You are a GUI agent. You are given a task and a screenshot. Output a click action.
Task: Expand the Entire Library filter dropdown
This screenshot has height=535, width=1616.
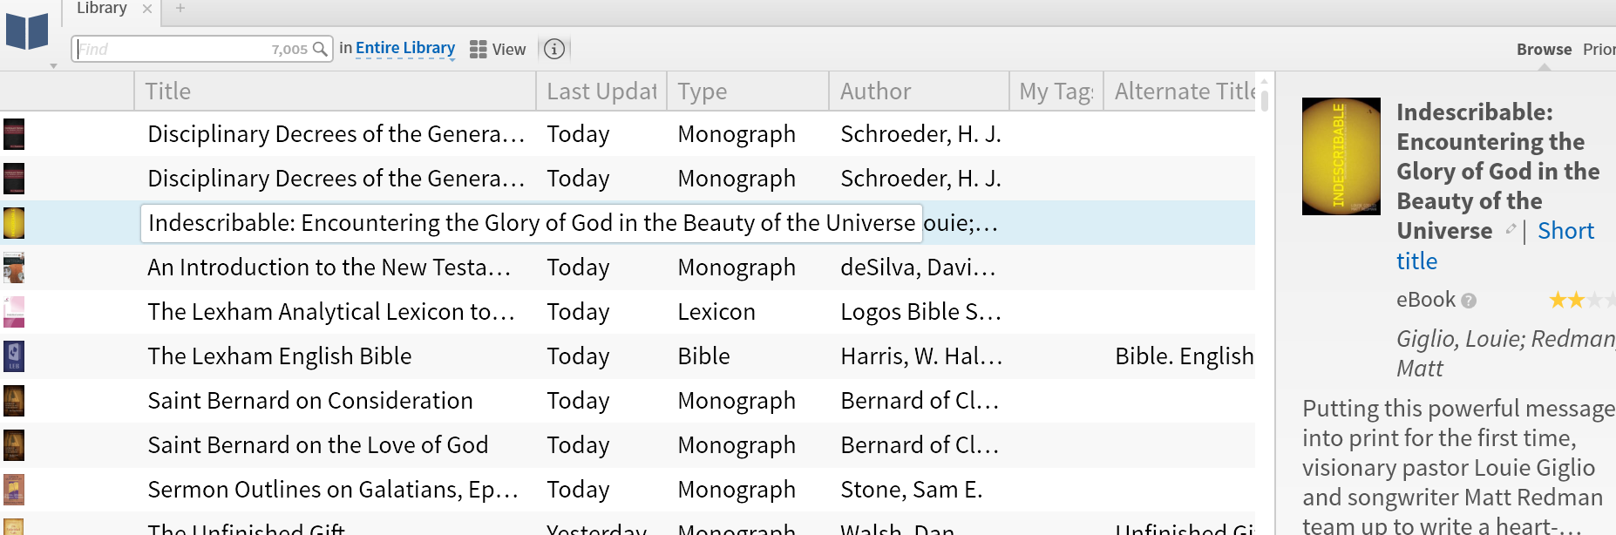(x=405, y=49)
